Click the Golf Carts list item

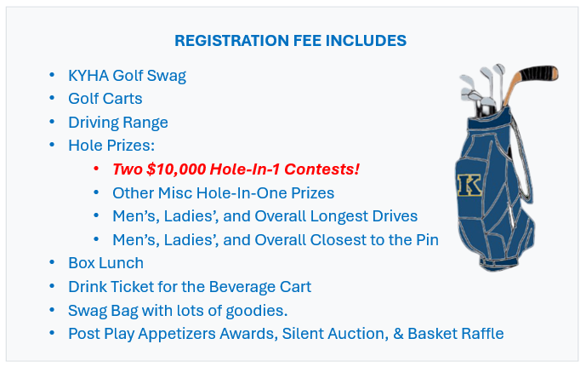[x=105, y=99]
